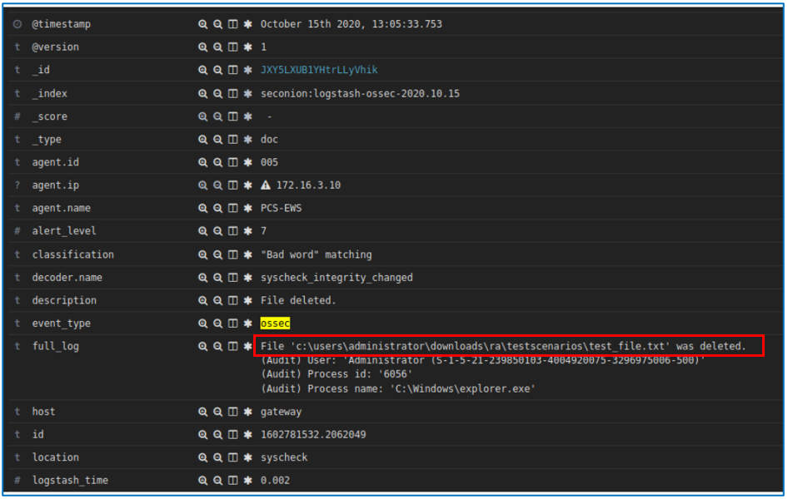The image size is (788, 499).
Task: Toggle column for full_log field
Action: (x=232, y=347)
